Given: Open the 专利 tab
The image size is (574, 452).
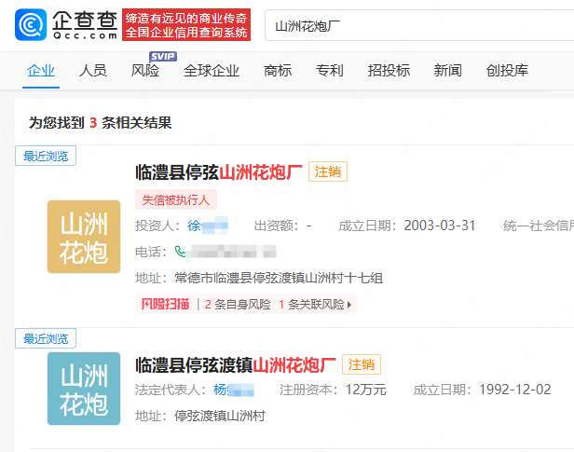Looking at the screenshot, I should point(330,71).
